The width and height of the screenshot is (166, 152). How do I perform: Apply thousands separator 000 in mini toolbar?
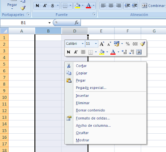[135, 44]
